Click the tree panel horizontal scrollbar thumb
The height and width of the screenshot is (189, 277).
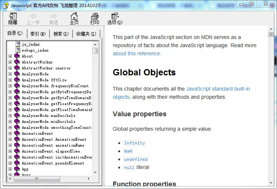(x=36, y=179)
